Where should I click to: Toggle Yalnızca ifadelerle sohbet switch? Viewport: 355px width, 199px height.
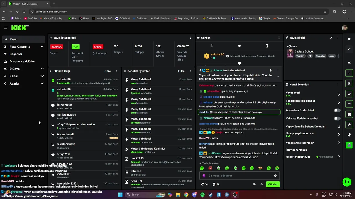(x=337, y=118)
